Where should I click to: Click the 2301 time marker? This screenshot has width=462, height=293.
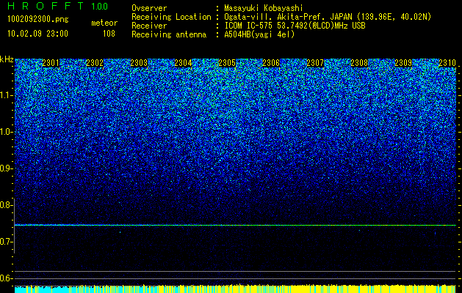[x=51, y=63]
